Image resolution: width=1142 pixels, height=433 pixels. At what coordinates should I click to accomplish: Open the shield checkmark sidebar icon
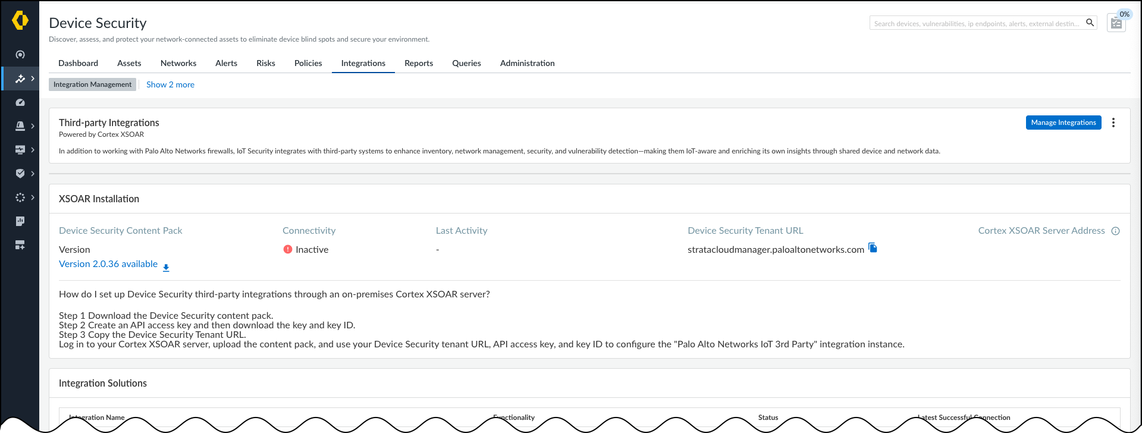coord(20,174)
